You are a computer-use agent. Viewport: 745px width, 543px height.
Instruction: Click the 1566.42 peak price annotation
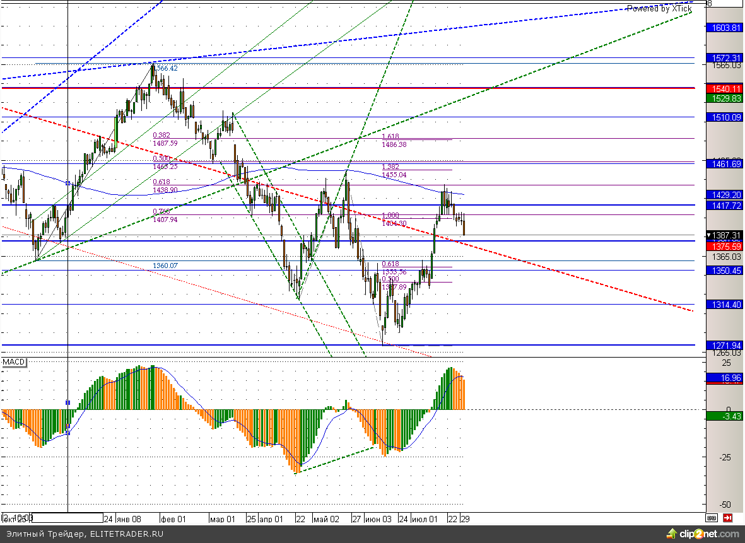pos(166,68)
